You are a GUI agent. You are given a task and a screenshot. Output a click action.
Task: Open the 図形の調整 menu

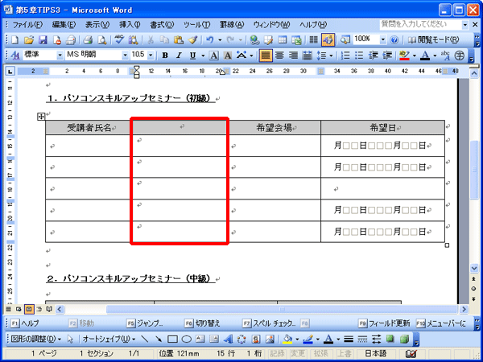(36, 339)
